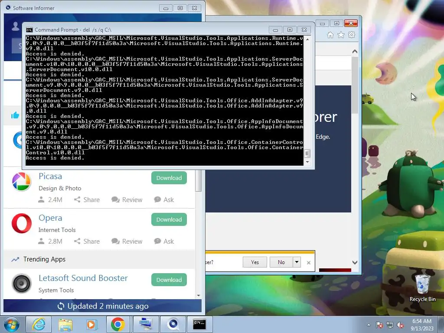444x333 pixels.
Task: Click the on-screen keyboard taskbar icon
Action: coord(145,324)
